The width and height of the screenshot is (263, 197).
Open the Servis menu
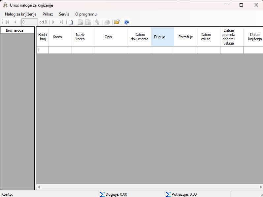64,14
